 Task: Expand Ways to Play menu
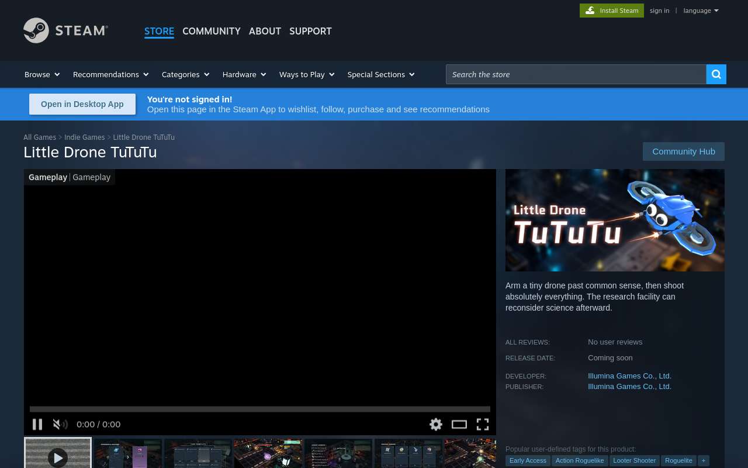(307, 74)
